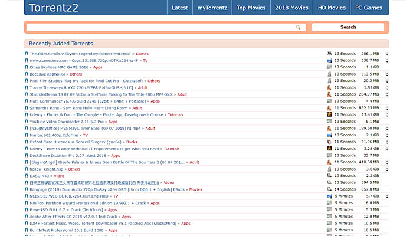Open the 2018 Movies tab
The image size is (413, 236).
[x=291, y=8]
